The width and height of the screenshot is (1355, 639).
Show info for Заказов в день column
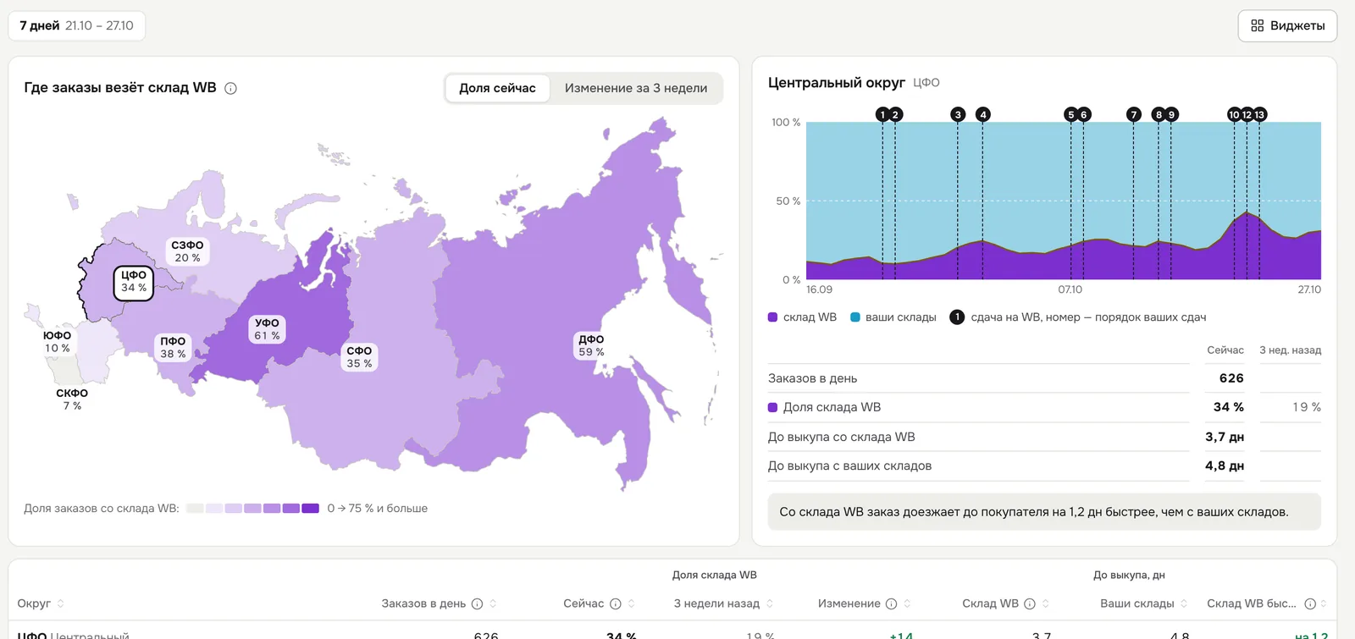click(x=477, y=603)
